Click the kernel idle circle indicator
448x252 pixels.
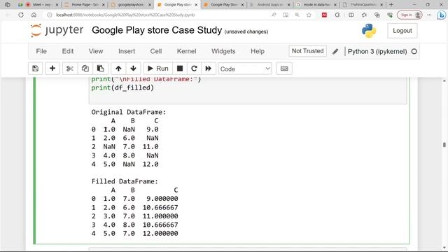[x=414, y=51]
